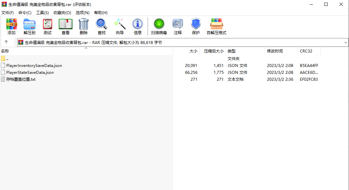
Task: Open the 选项(N) menu
Action: (82, 13)
